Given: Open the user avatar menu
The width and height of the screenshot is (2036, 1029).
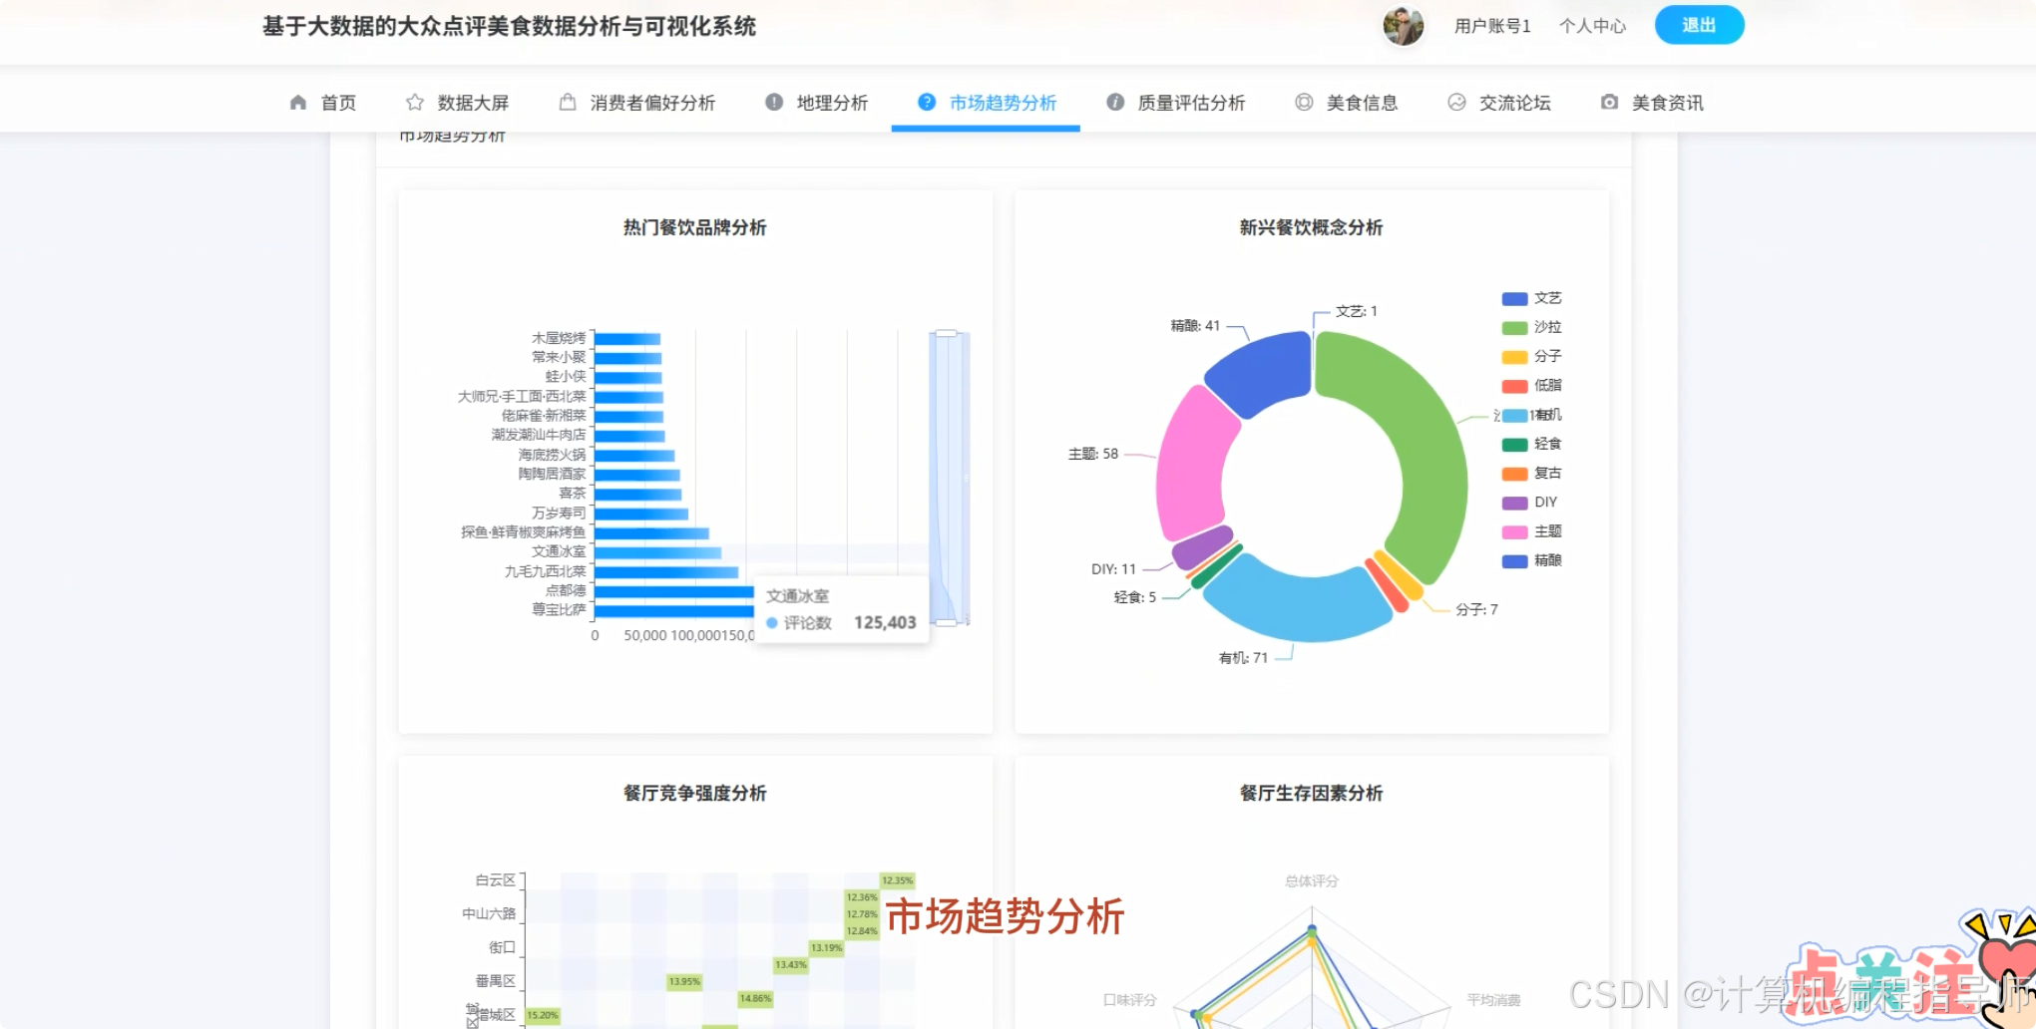Looking at the screenshot, I should coord(1405,27).
